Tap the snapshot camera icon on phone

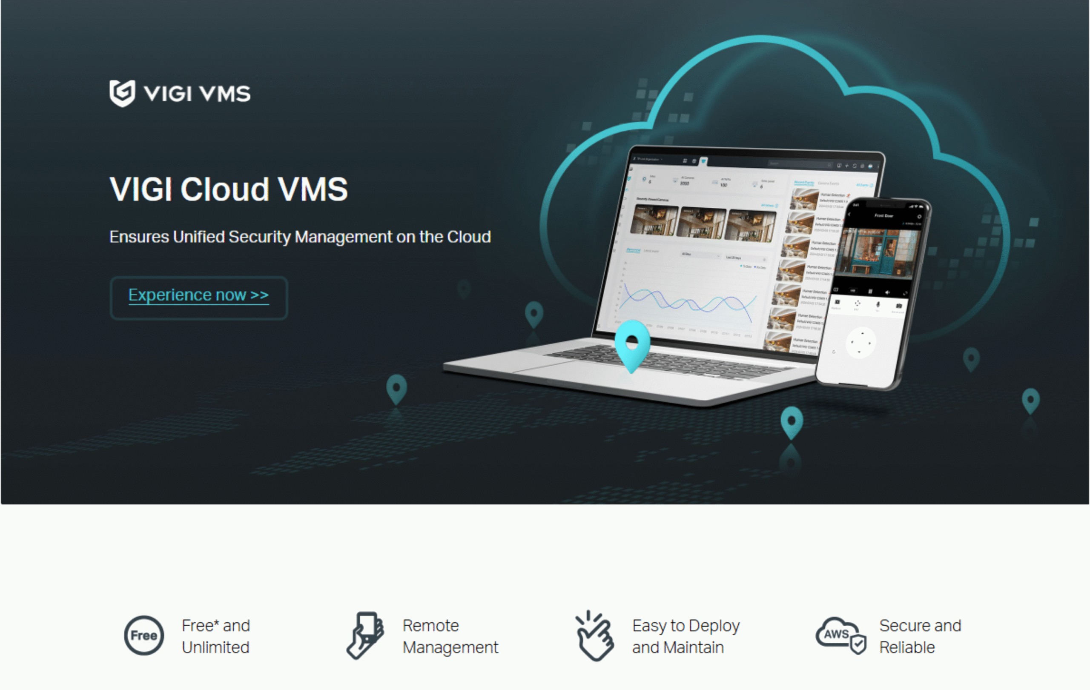click(898, 306)
